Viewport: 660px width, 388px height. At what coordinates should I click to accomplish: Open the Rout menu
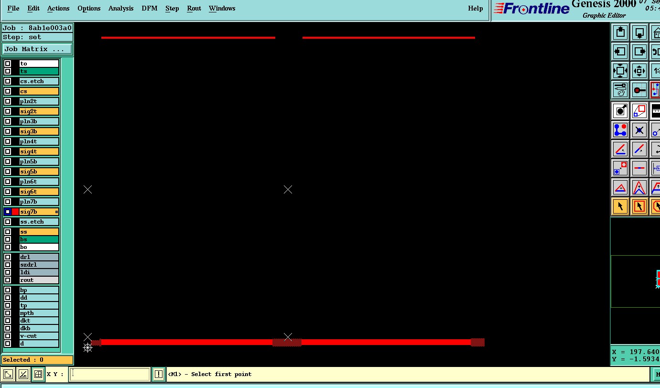click(194, 8)
